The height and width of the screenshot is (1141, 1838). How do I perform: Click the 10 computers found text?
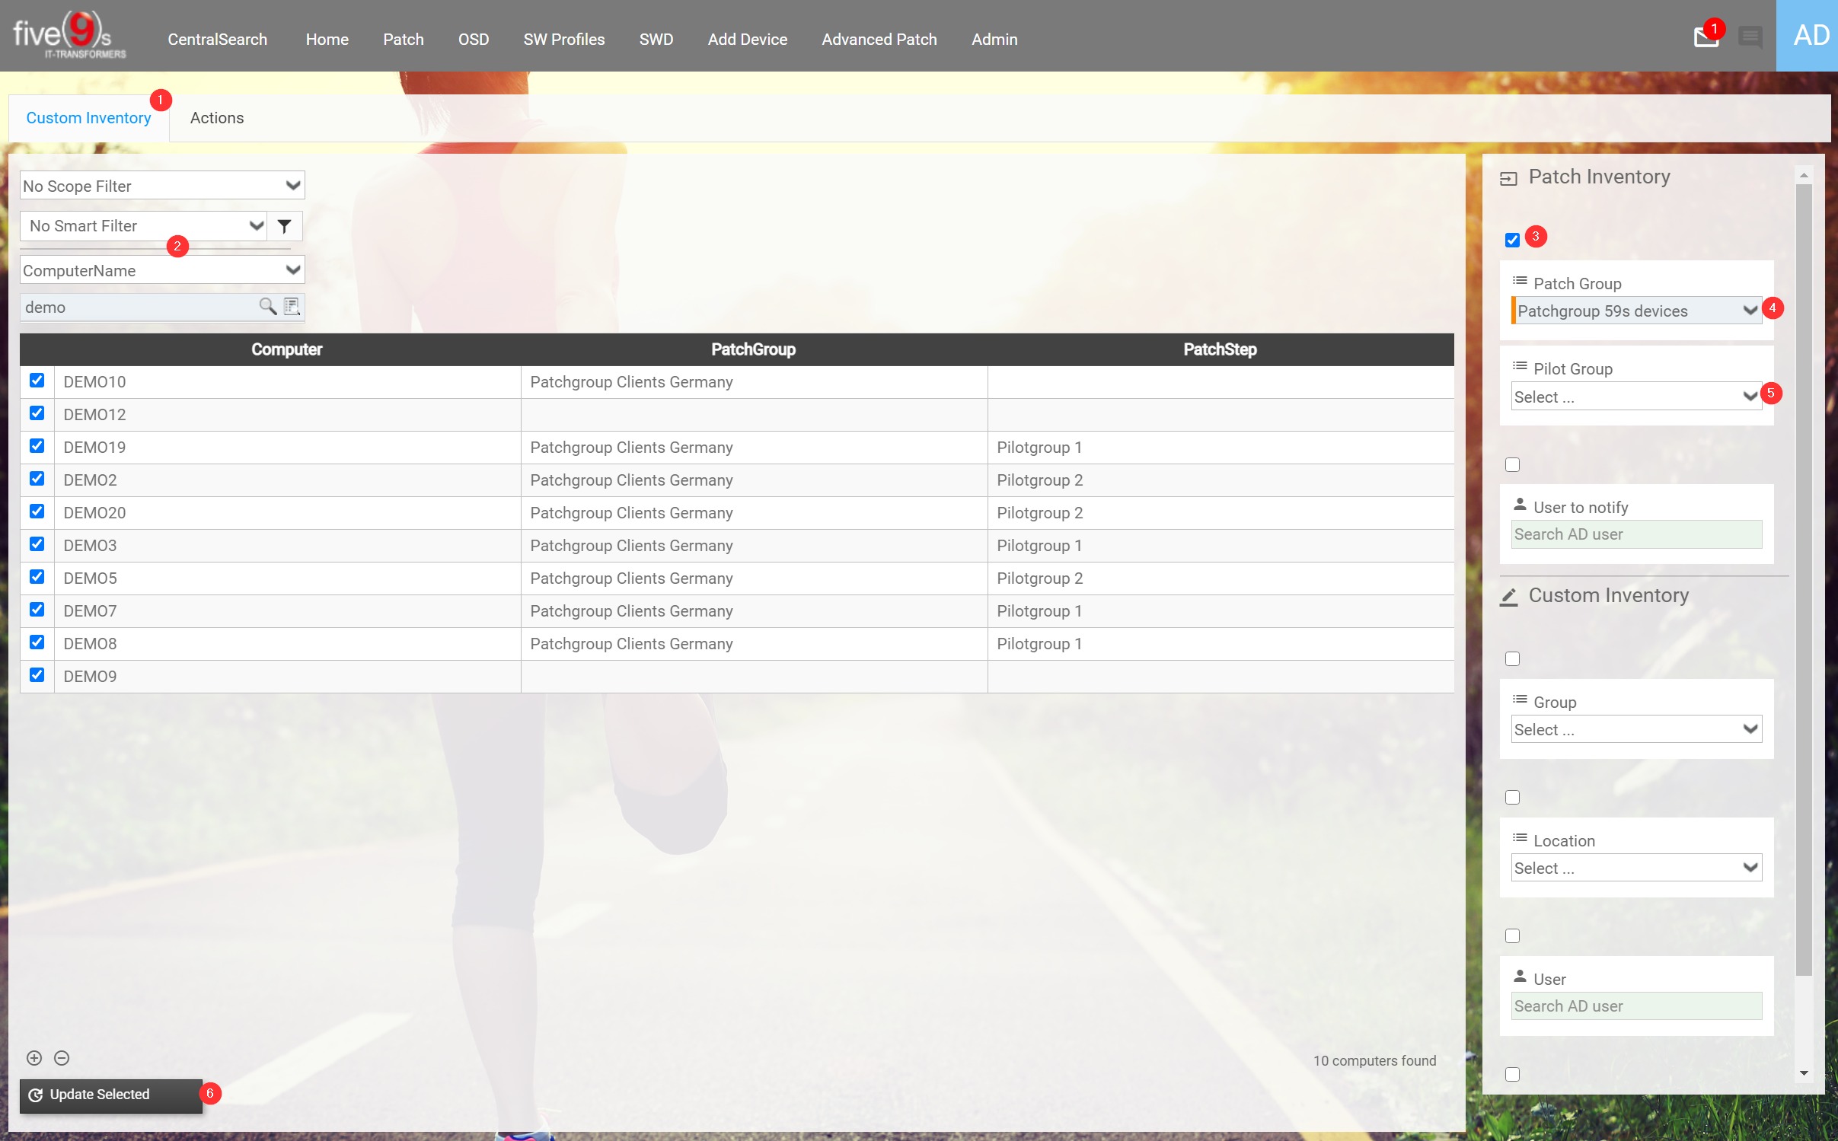1374,1061
